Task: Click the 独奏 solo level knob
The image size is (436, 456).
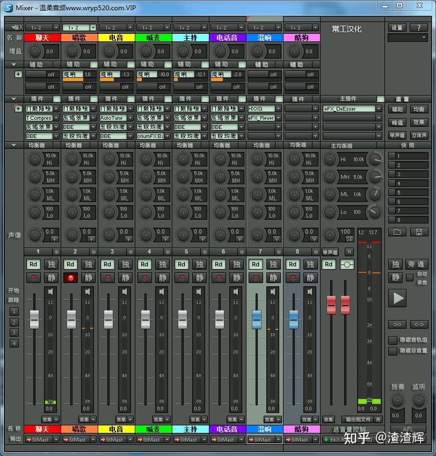Action: coord(397,401)
